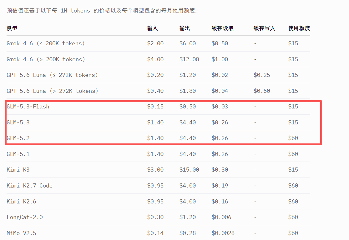Click $1.00 cache read for Grok 4.6

pyautogui.click(x=220, y=59)
